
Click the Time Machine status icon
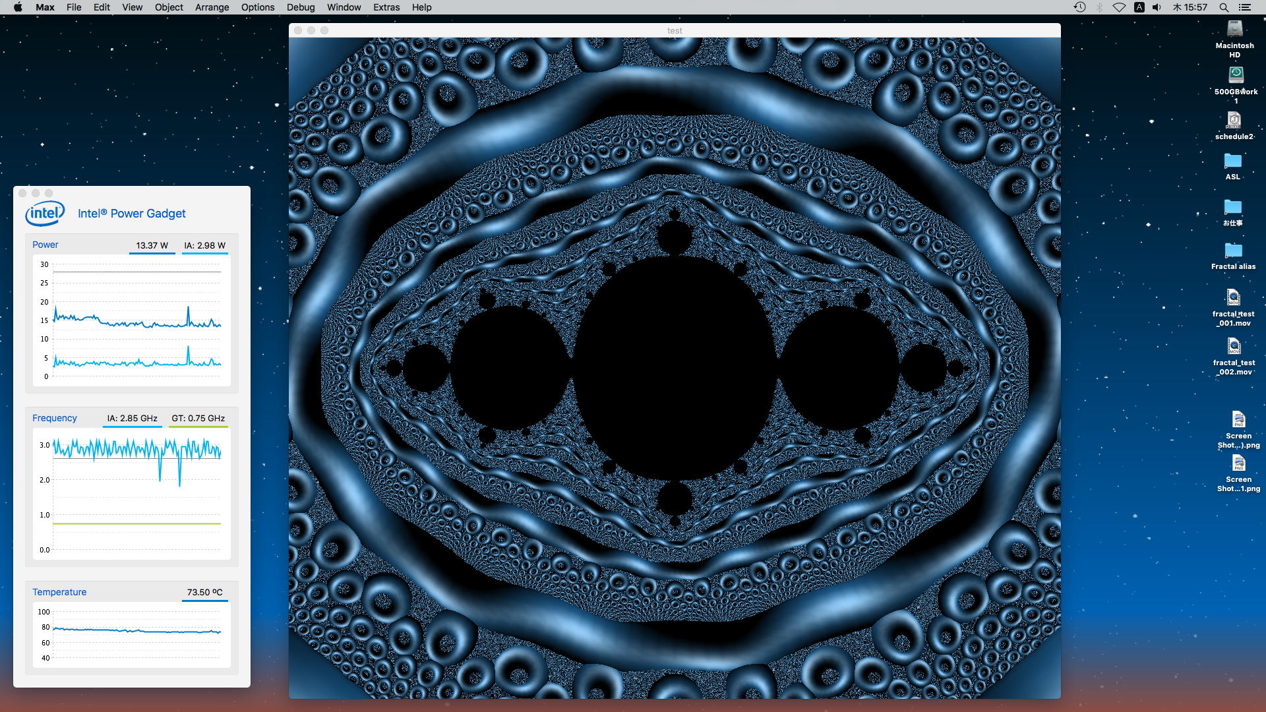pyautogui.click(x=1079, y=7)
